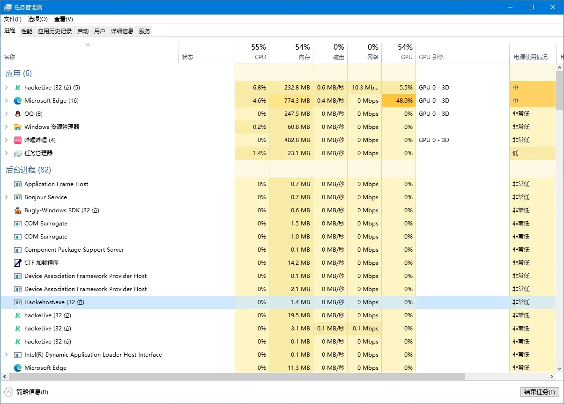Expand the Windows 资源管理器 entry
Viewport: 564px width, 404px height.
6,127
